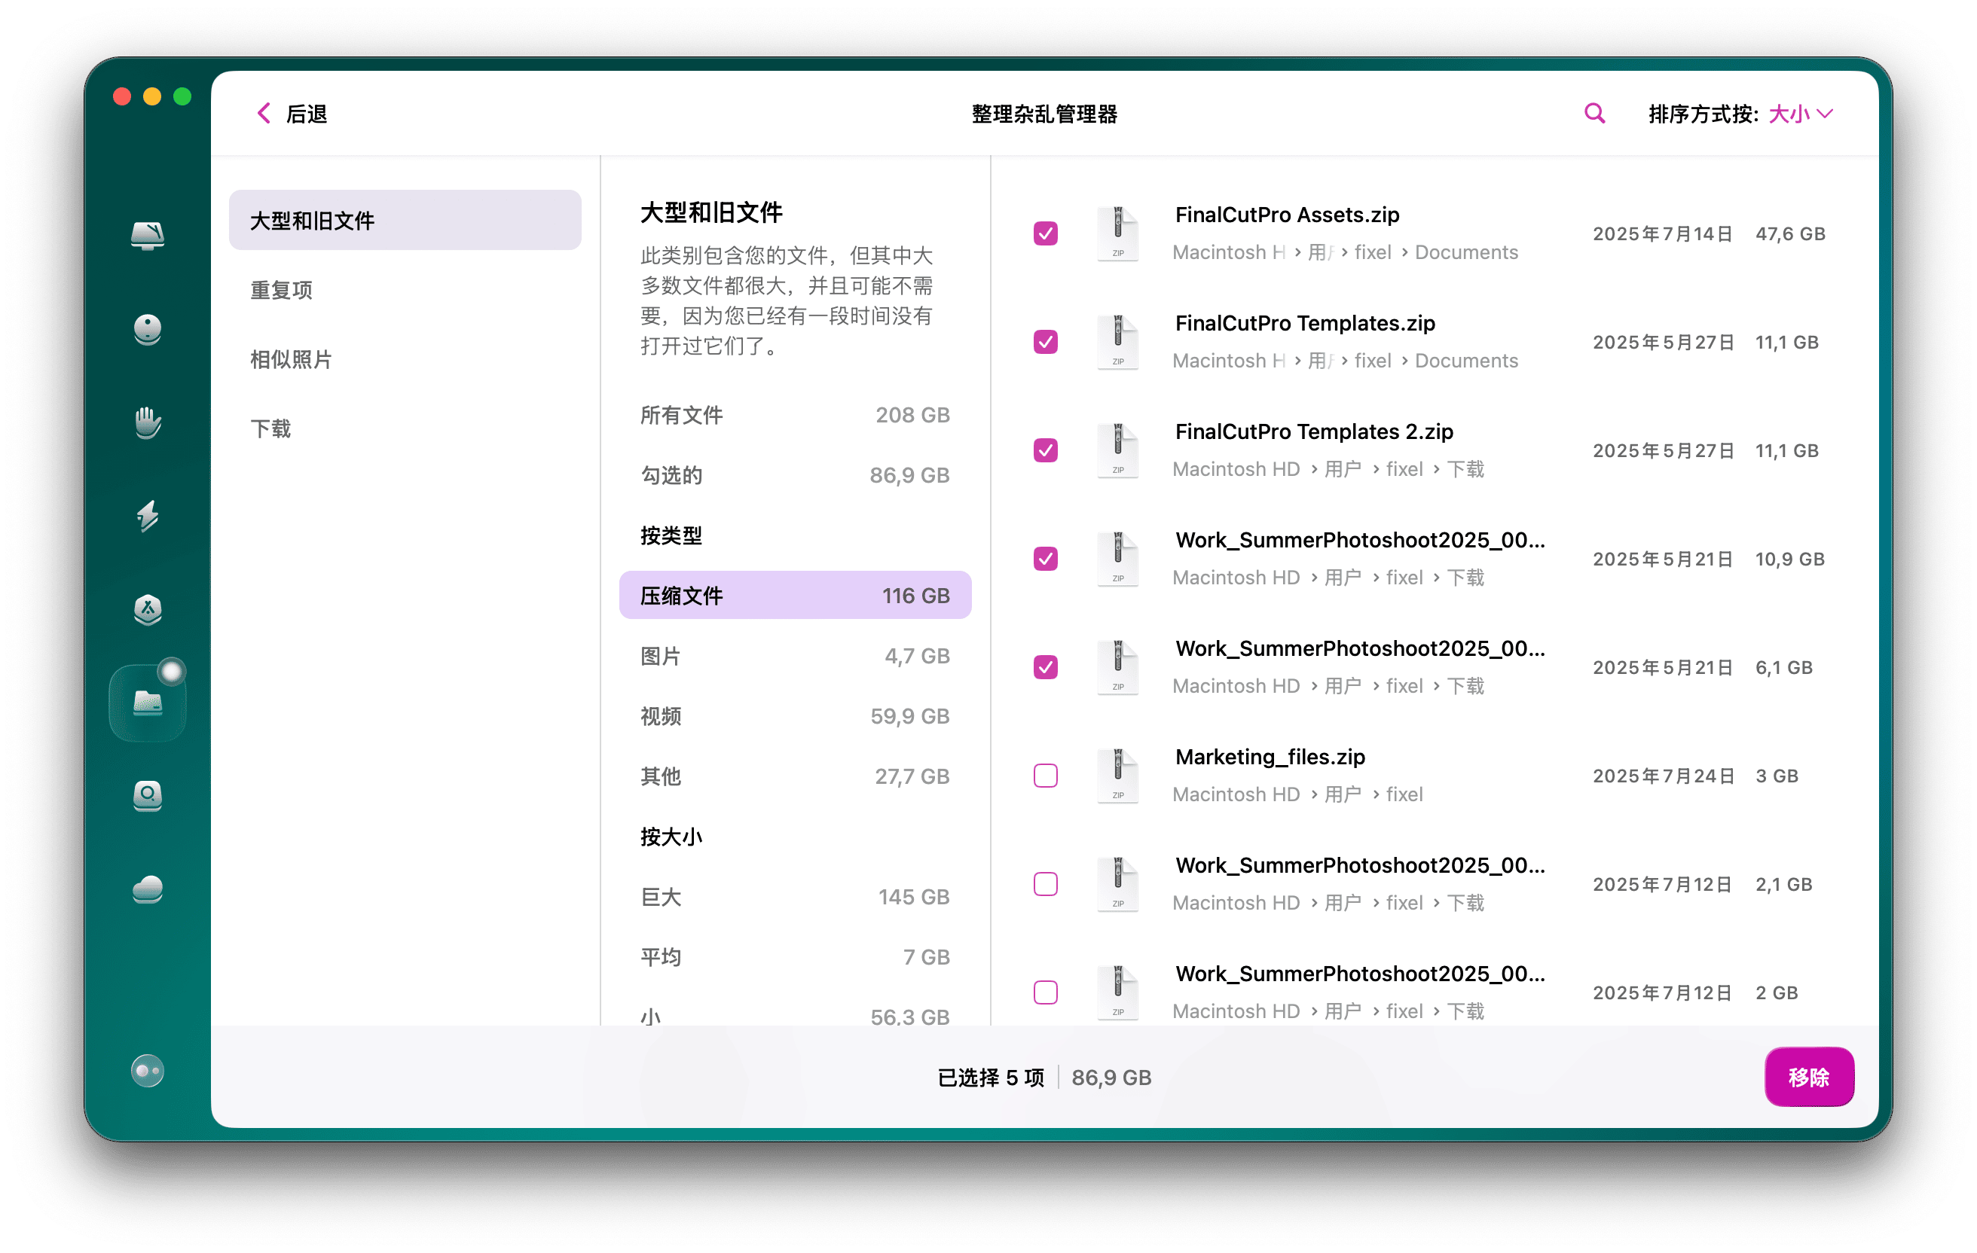
Task: Select the antivirus sphere icon in the sidebar
Action: pyautogui.click(x=148, y=330)
